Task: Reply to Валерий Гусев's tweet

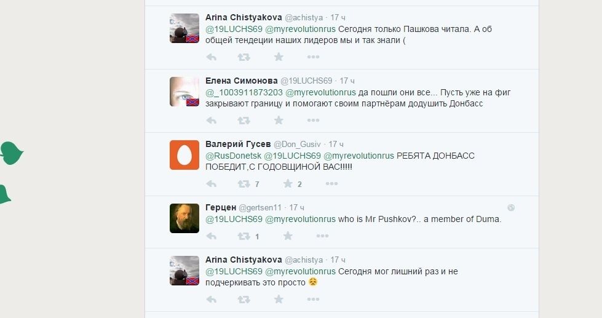Action: [211, 184]
